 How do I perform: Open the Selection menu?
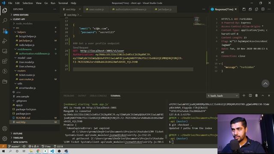click(x=27, y=3)
